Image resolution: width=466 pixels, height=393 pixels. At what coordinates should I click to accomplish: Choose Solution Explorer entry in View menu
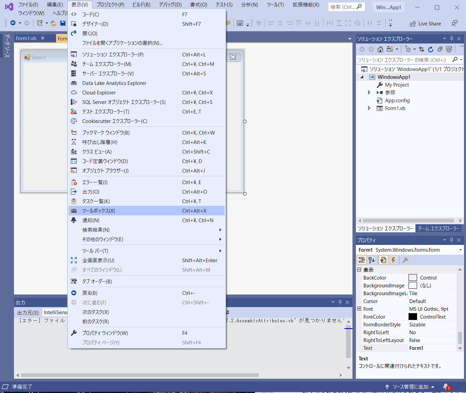(146, 54)
